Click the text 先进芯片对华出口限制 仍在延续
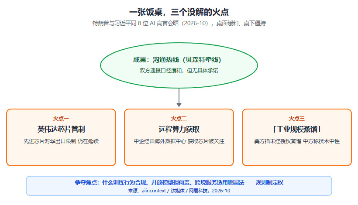The width and height of the screenshot is (358, 205). (61, 141)
